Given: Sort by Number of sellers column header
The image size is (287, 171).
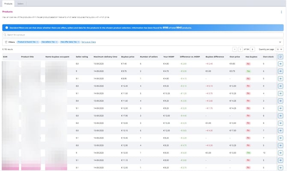Looking at the screenshot, I should click(149, 57).
